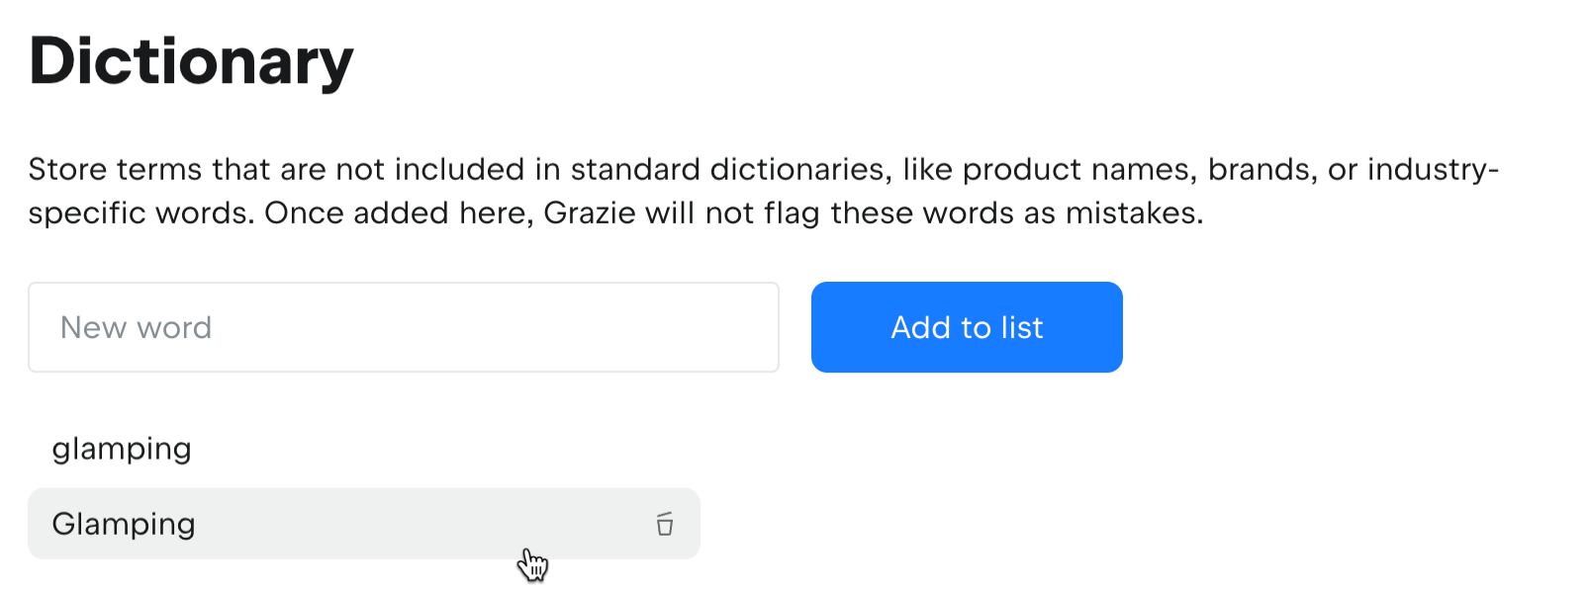Viewport: 1591px width, 595px height.
Task: Submit the word with Add to list
Action: click(x=967, y=327)
